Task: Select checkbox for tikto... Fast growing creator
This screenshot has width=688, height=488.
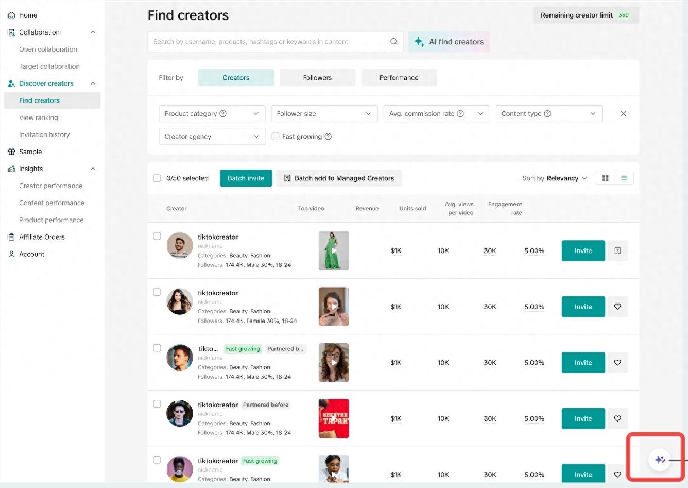Action: [x=157, y=348]
